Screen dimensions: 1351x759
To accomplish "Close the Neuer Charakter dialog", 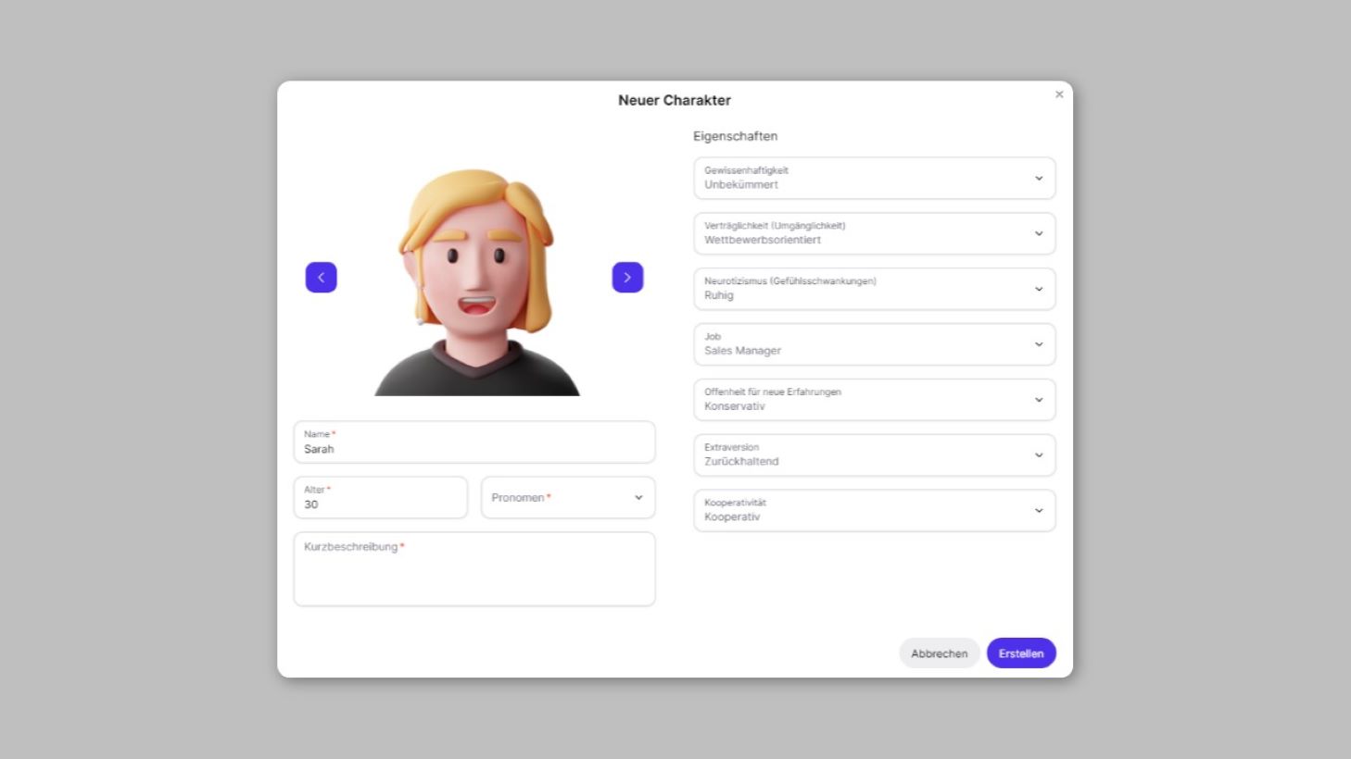I will click(1059, 94).
